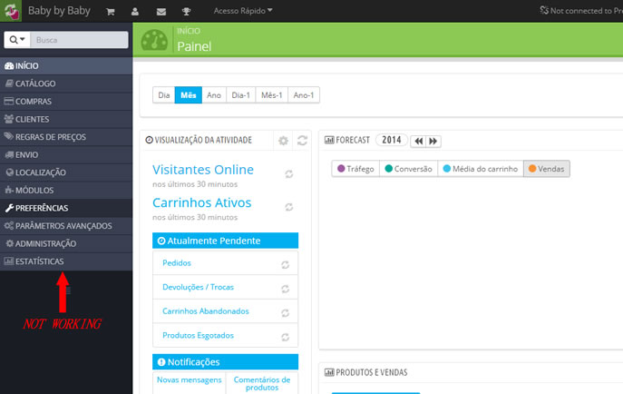Refresh the Devoluções / Trocas row

(286, 289)
